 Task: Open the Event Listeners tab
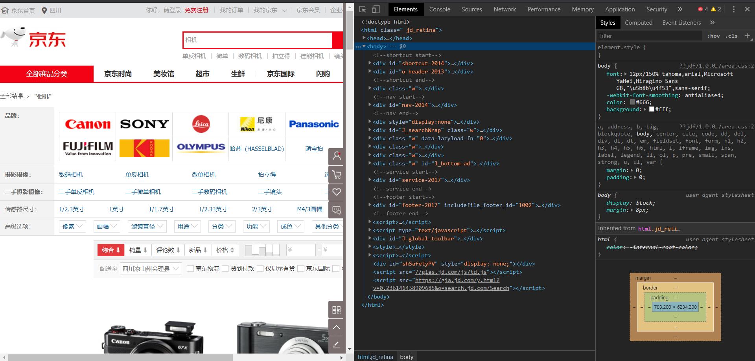[681, 22]
